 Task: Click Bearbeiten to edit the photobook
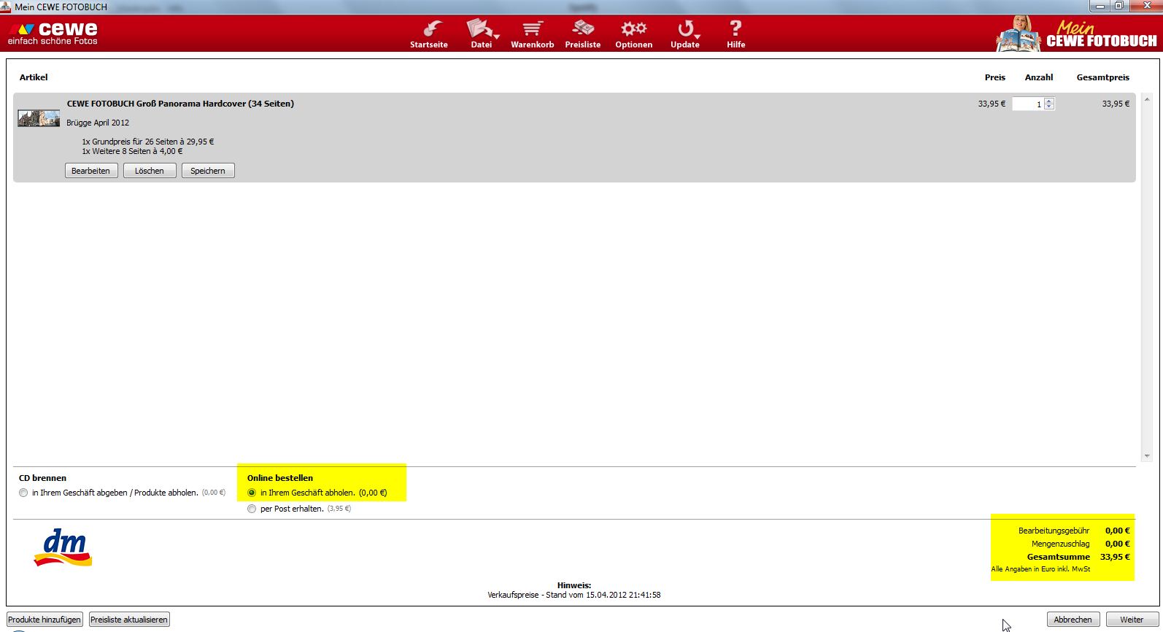tap(91, 171)
